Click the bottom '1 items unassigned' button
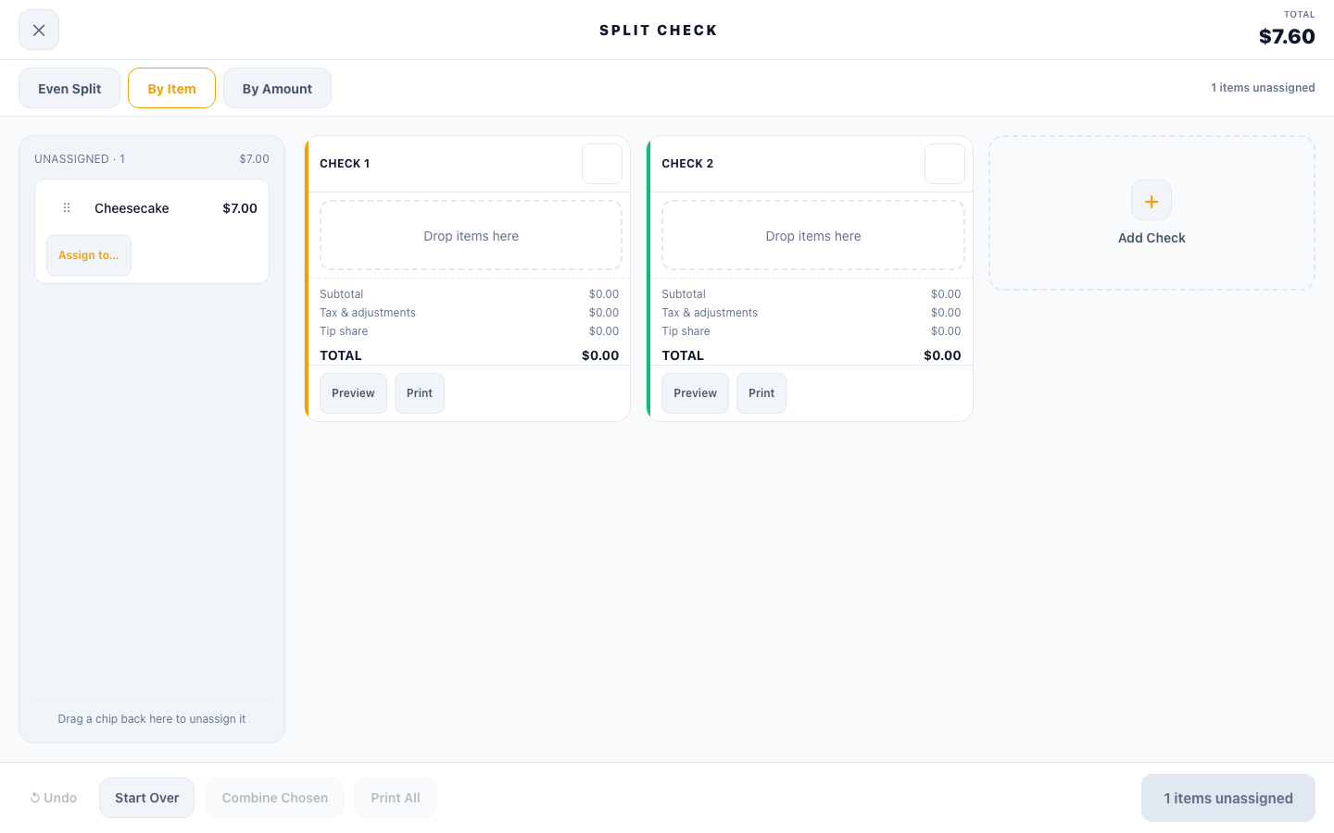The height and width of the screenshot is (833, 1334). [1228, 798]
